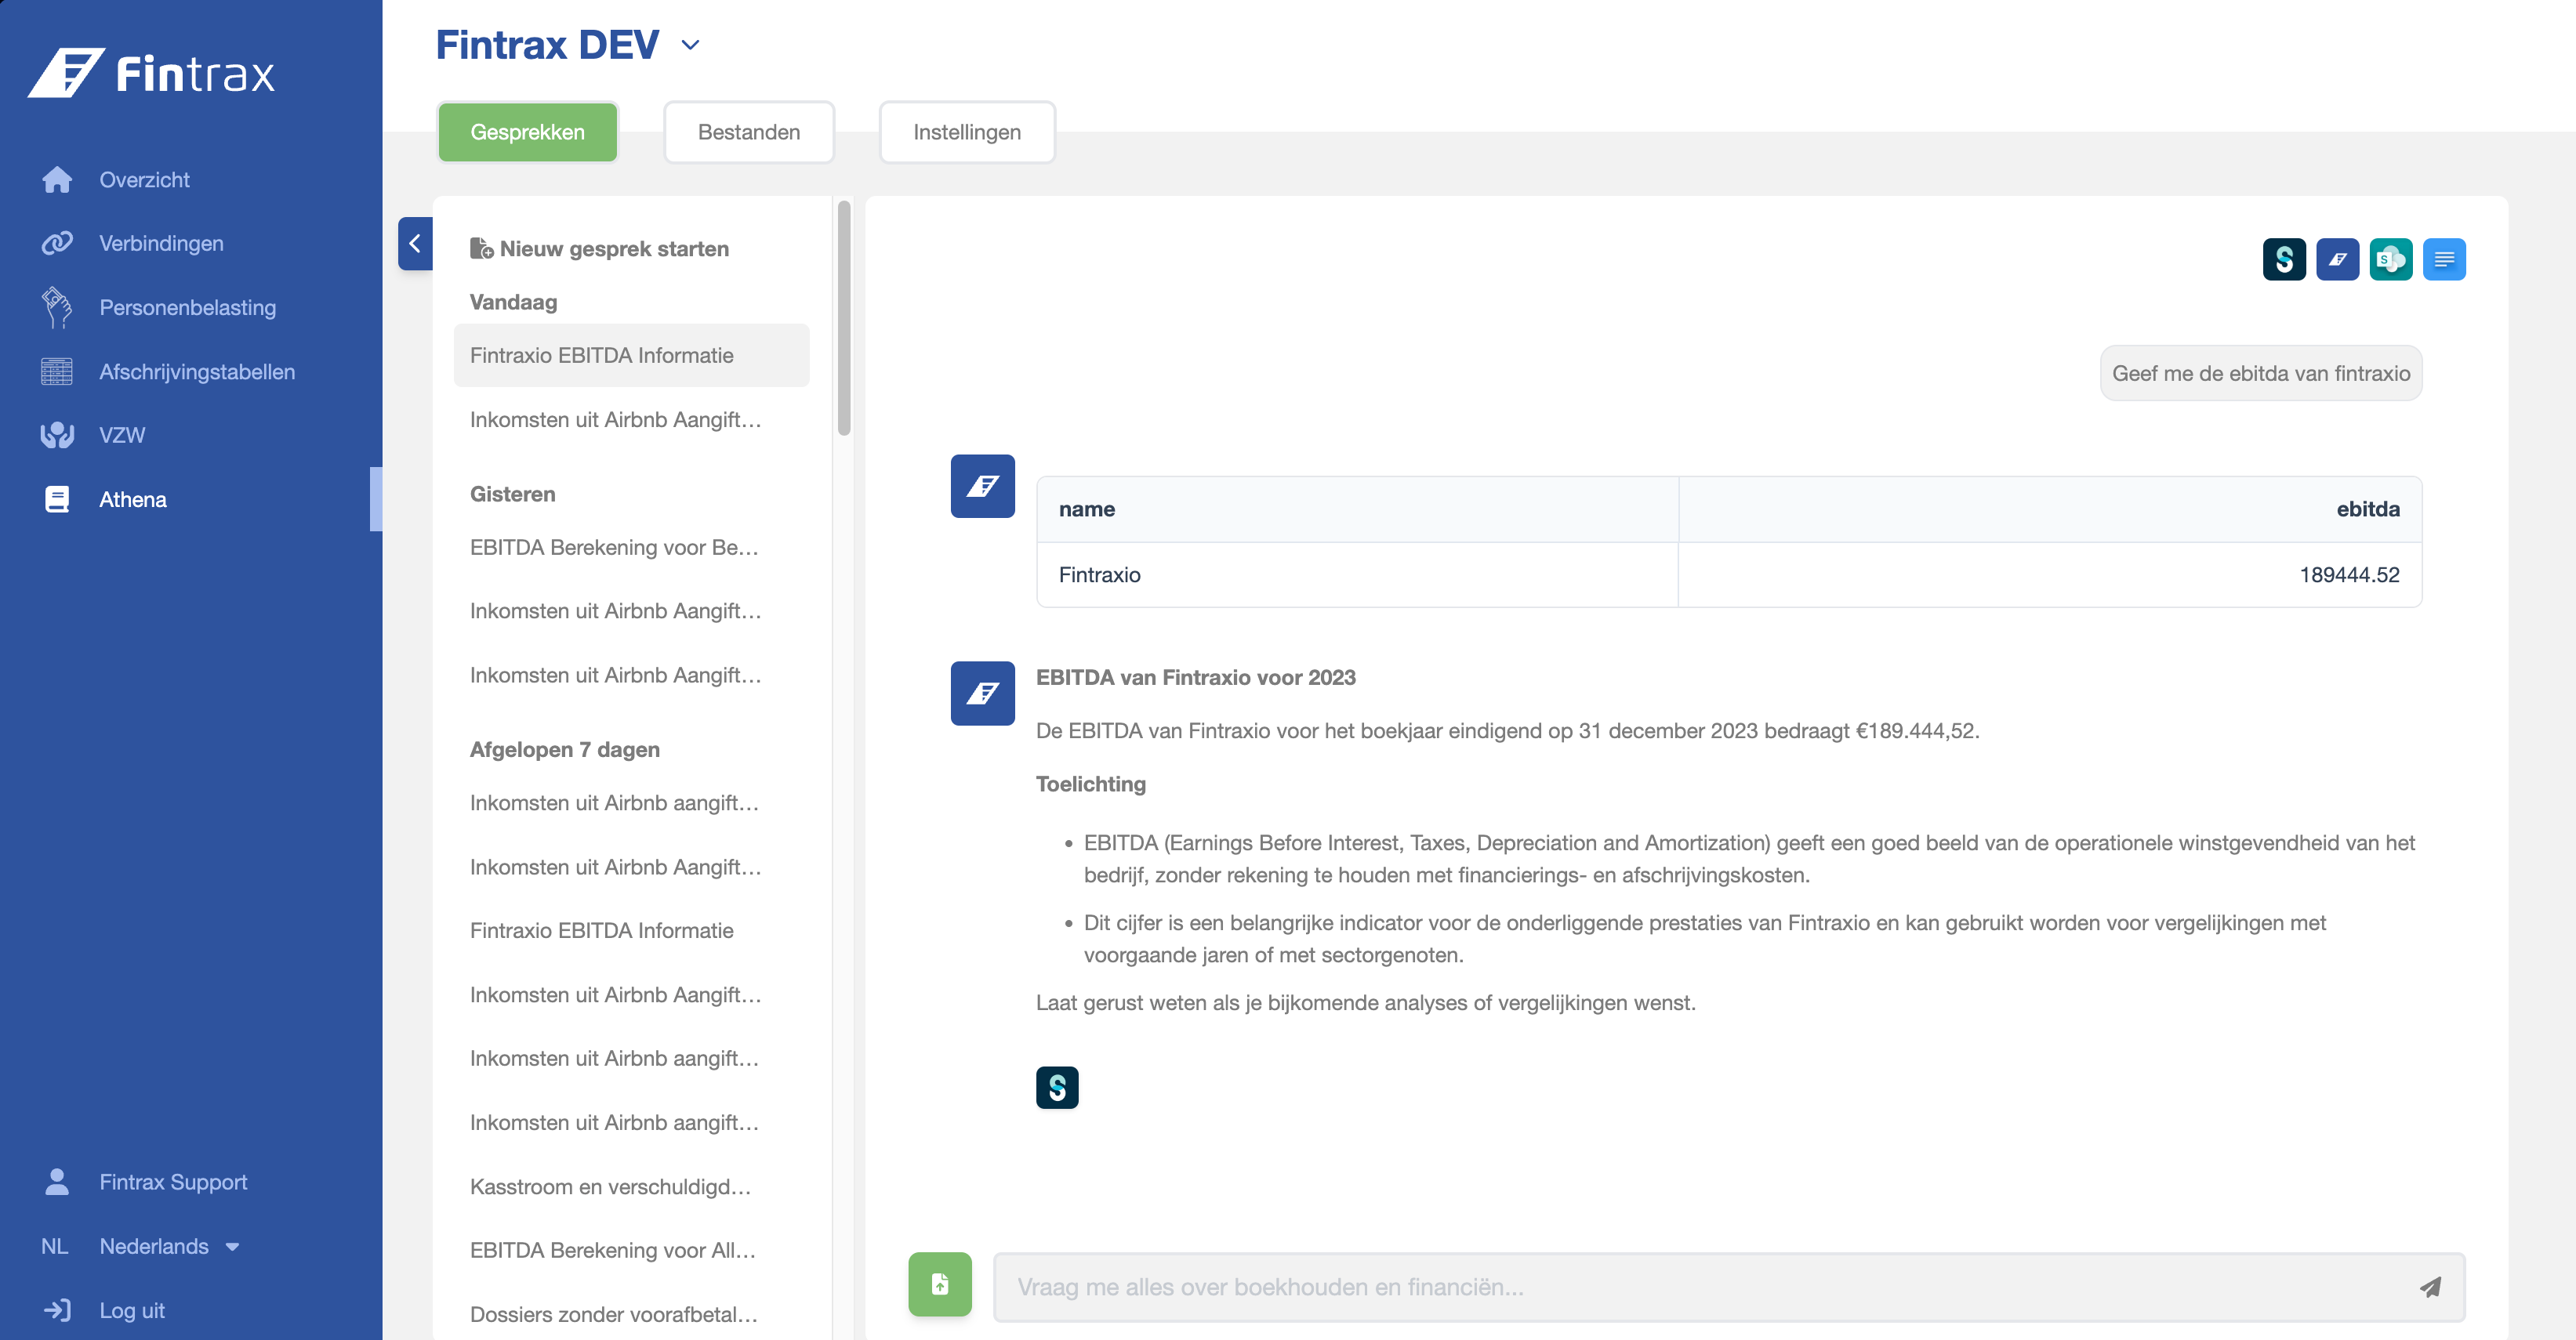This screenshot has height=1340, width=2576.
Task: Click the Fintrax avatar beside the table
Action: 982,487
